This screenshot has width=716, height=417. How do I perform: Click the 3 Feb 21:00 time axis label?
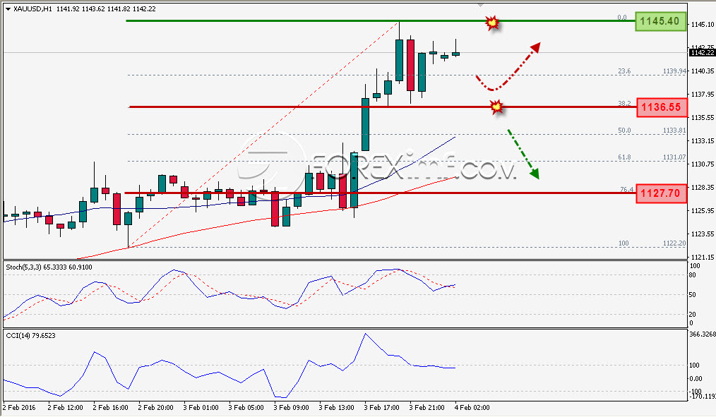427,408
